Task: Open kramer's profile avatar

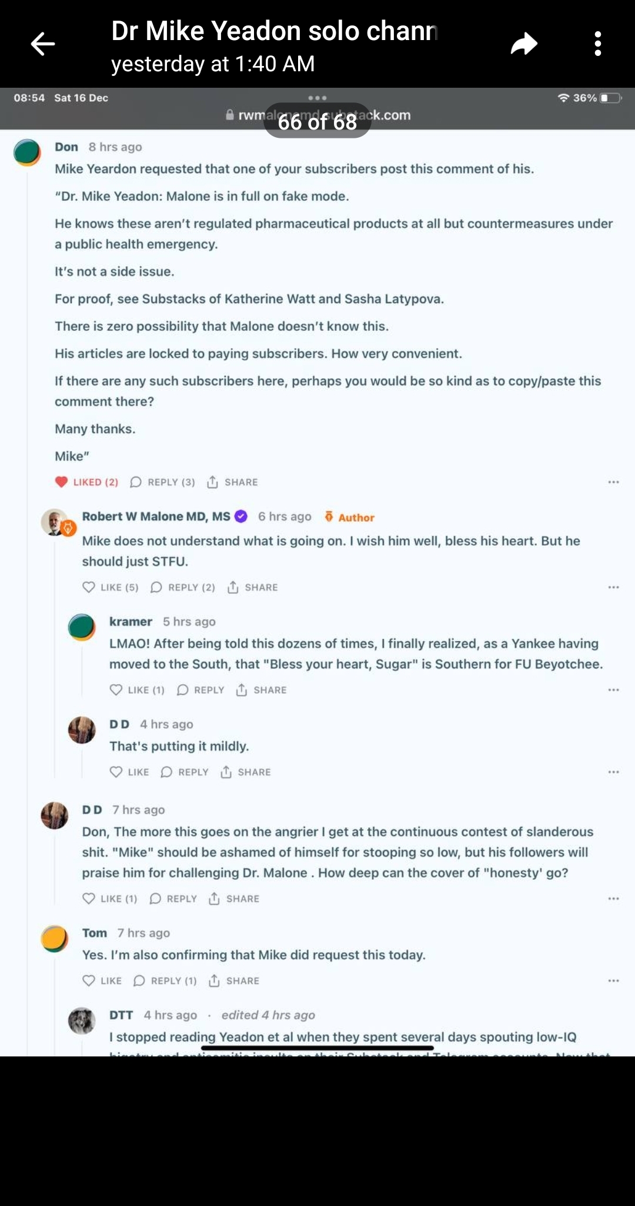Action: point(82,627)
